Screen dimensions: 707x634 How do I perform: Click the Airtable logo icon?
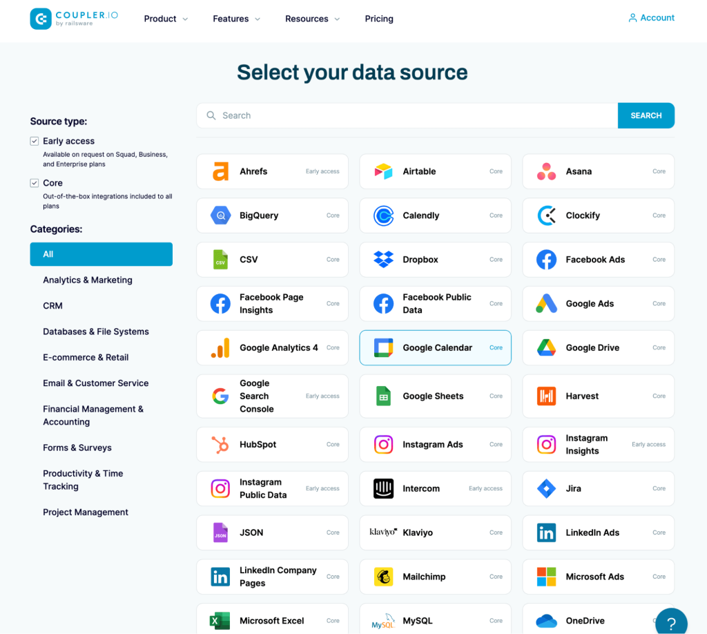[383, 171]
